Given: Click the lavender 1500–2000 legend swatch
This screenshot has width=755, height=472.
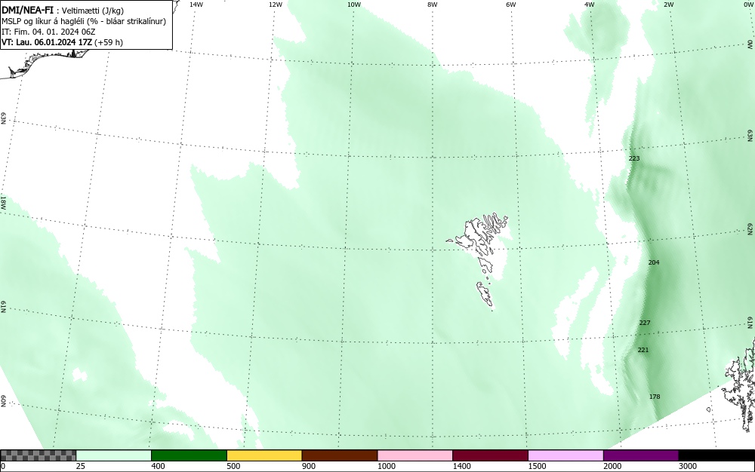Looking at the screenshot, I should (x=565, y=455).
